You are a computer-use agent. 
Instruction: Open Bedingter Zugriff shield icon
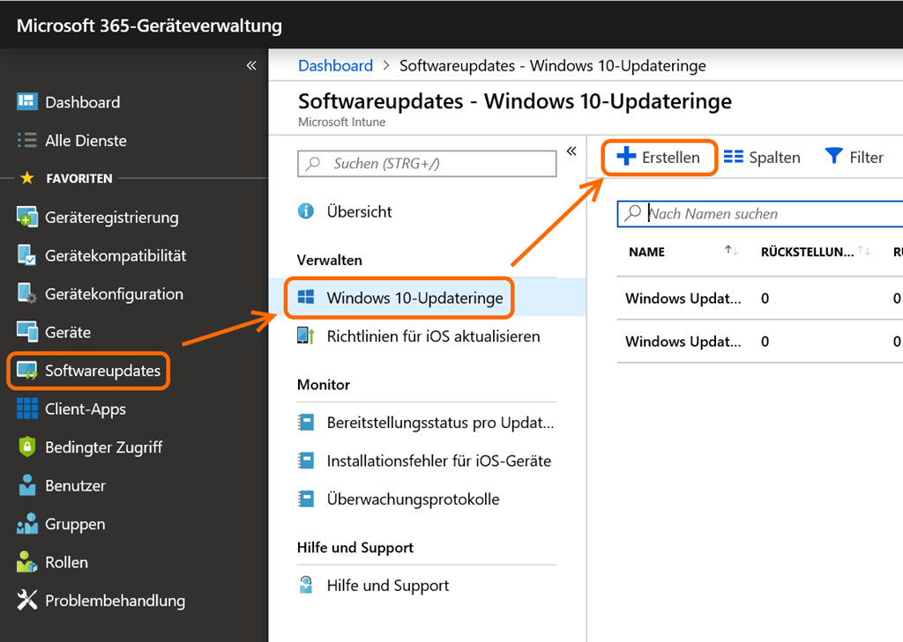coord(27,447)
